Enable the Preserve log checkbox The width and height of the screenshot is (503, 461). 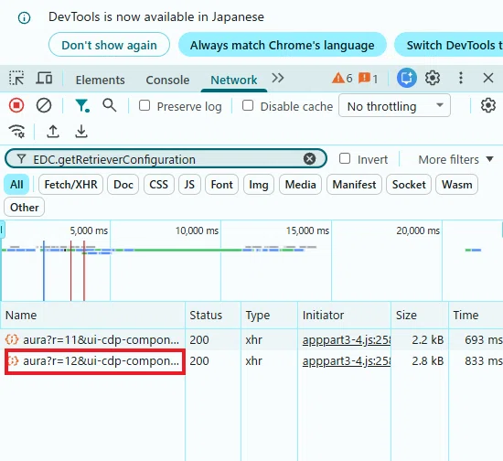[x=144, y=105]
